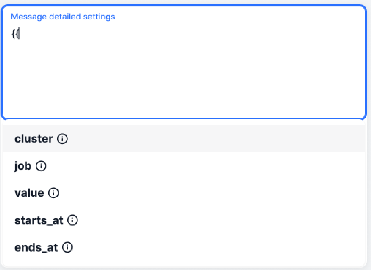
Task: Click the info icon beside ends_at
Action: point(67,247)
